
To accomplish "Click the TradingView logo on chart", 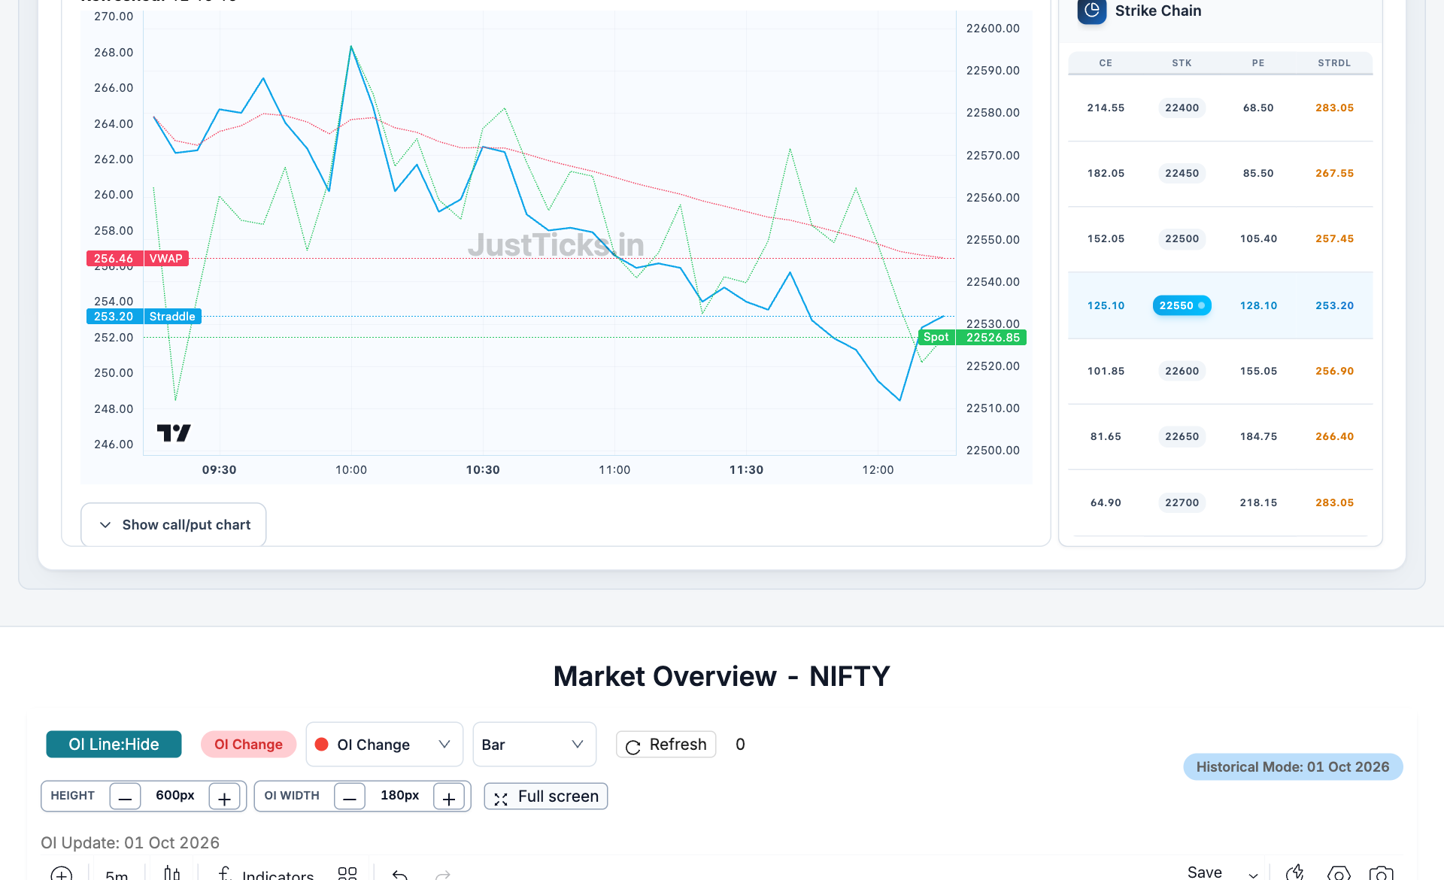I will pos(174,432).
